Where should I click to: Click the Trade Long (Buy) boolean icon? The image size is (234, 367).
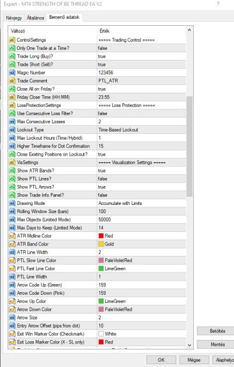coord(12,56)
